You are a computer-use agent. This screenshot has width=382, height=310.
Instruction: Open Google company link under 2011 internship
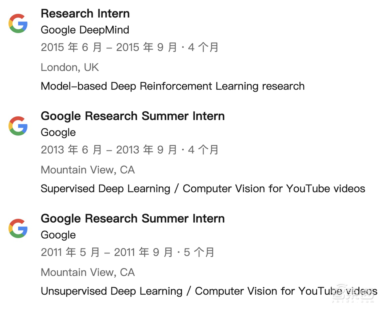(x=58, y=235)
